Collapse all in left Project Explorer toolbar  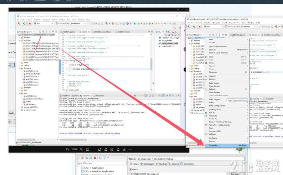coord(40,32)
